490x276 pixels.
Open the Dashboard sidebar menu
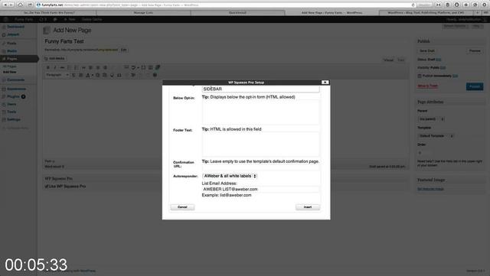[x=15, y=27]
